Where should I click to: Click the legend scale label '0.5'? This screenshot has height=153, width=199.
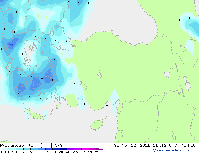pyautogui.click(x=11, y=152)
